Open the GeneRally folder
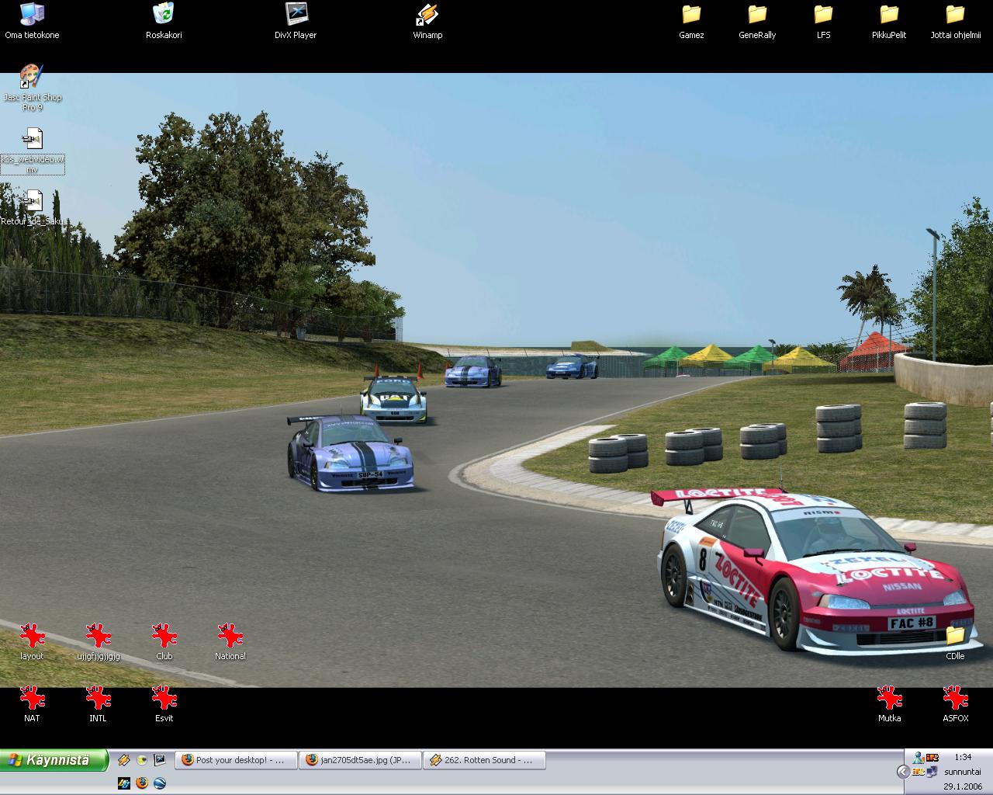 [757, 21]
